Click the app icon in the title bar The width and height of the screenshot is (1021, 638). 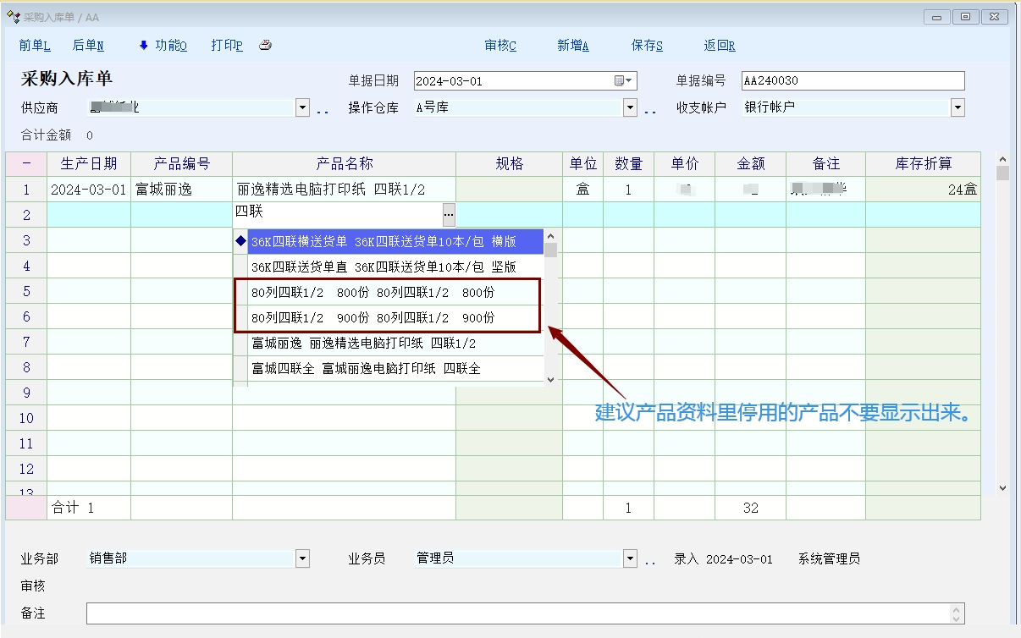[x=13, y=17]
